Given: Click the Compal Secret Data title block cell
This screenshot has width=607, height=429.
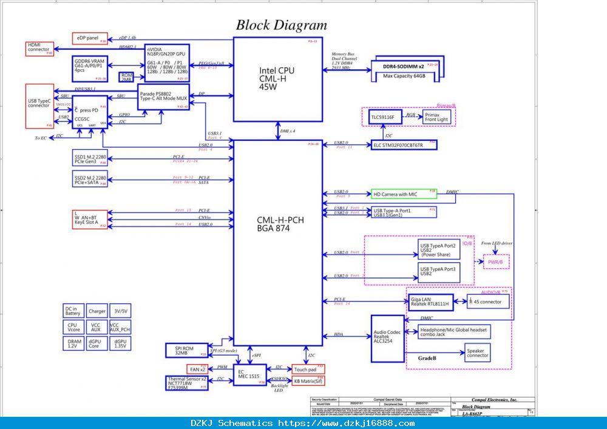Looking at the screenshot, I should [387, 400].
